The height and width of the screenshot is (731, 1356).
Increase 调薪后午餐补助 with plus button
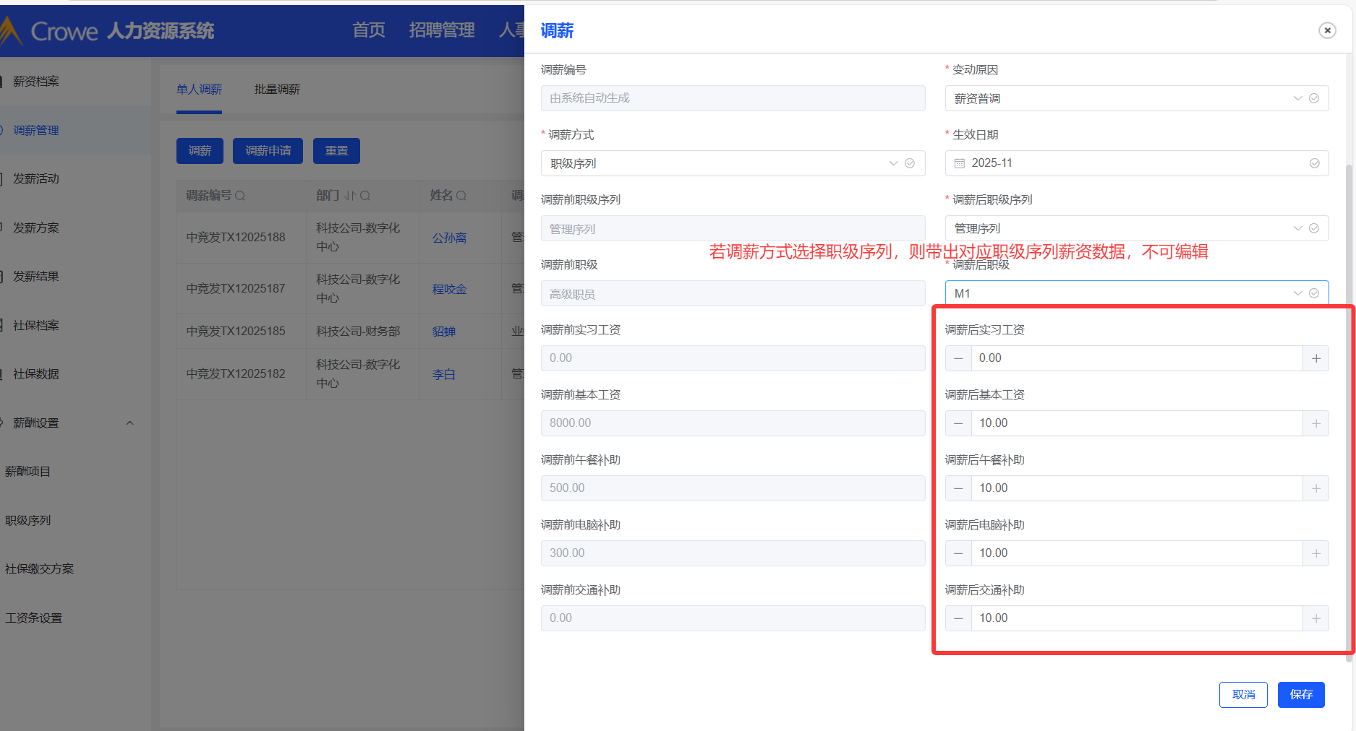(x=1316, y=488)
